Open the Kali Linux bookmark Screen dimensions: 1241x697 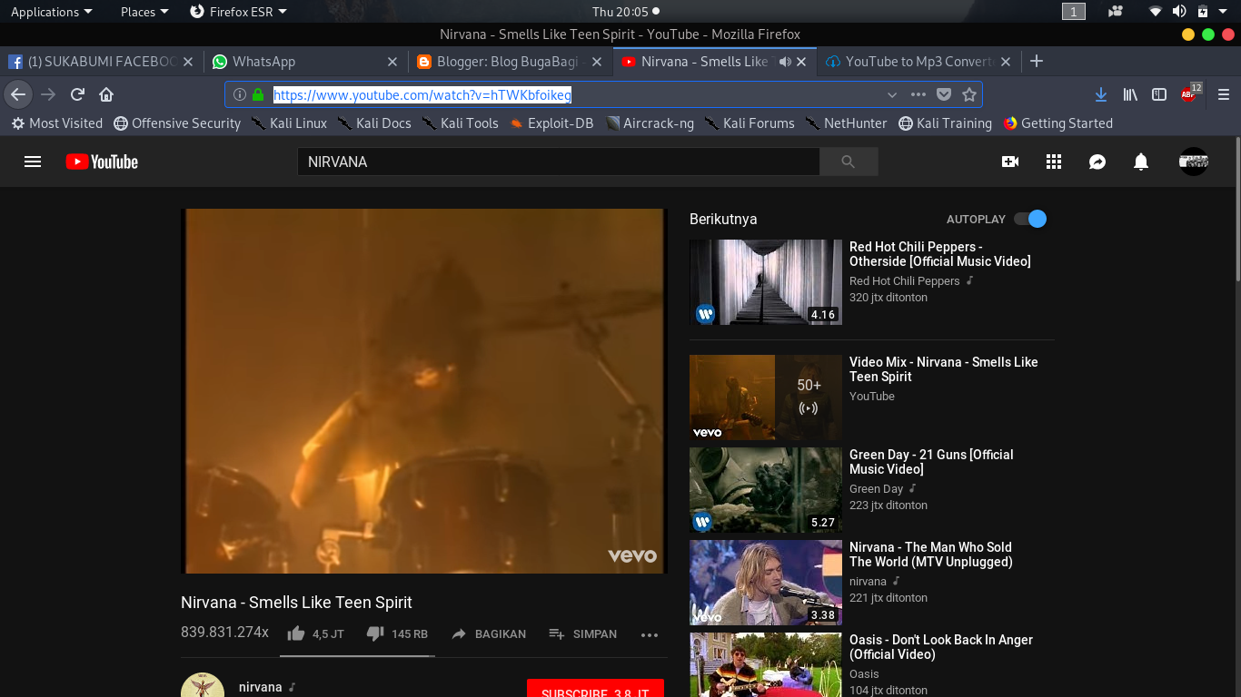(x=289, y=123)
